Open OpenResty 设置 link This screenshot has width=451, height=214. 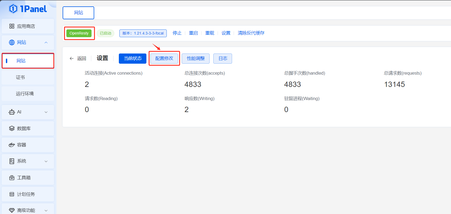point(226,33)
